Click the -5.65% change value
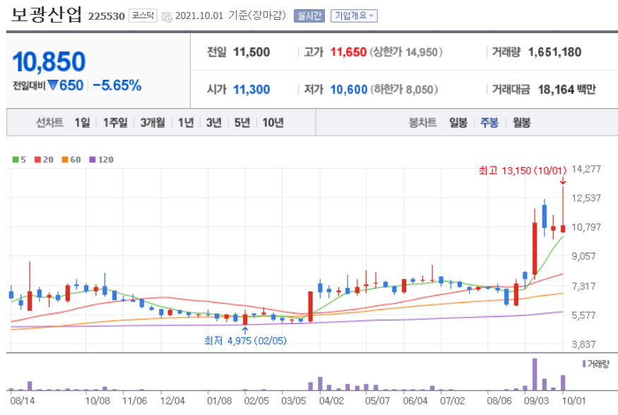 point(117,85)
